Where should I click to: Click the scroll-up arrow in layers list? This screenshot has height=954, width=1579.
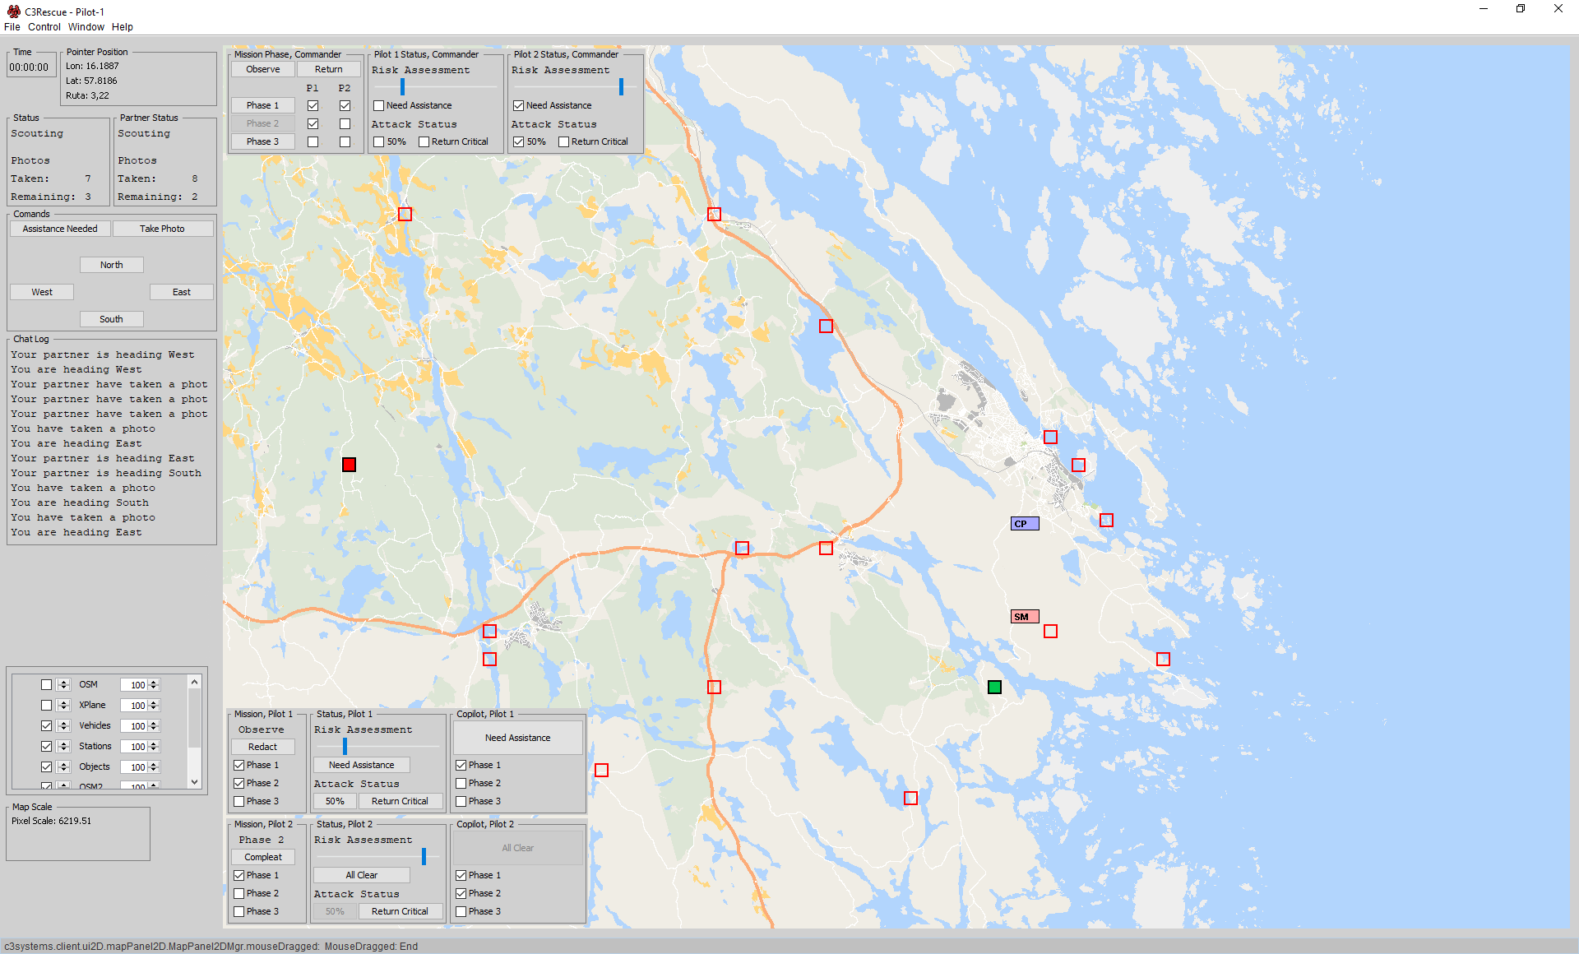(x=195, y=683)
